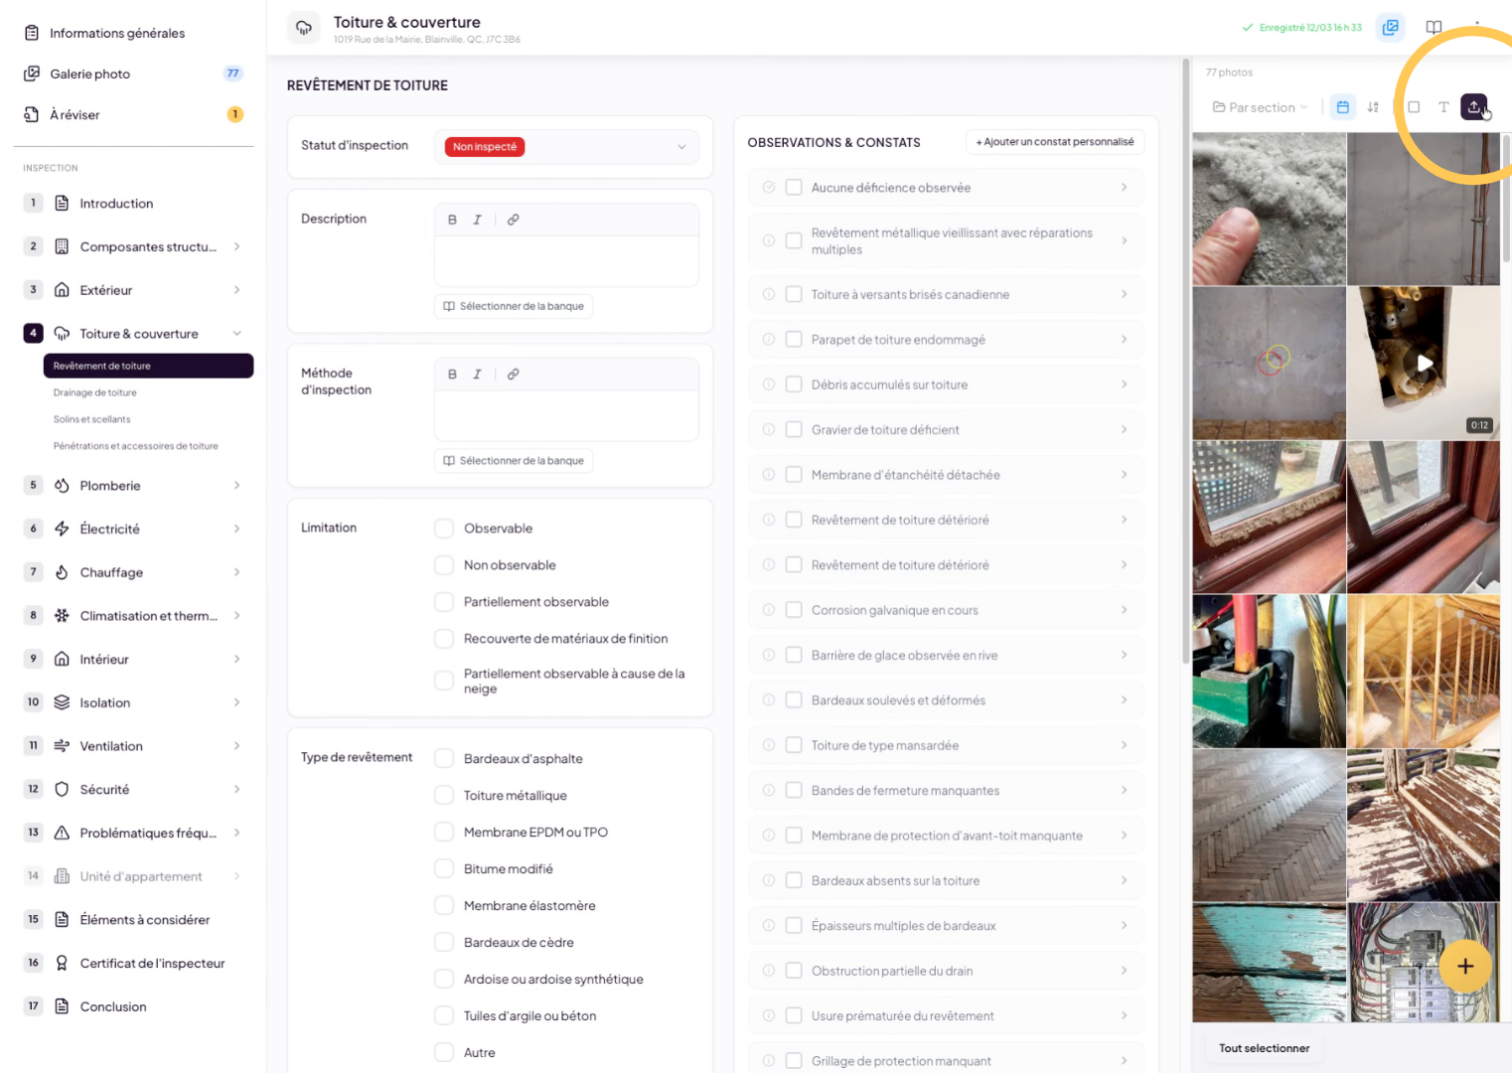Click info icon beside Débris accumulés sur toiture
This screenshot has width=1512, height=1073.
coord(769,384)
